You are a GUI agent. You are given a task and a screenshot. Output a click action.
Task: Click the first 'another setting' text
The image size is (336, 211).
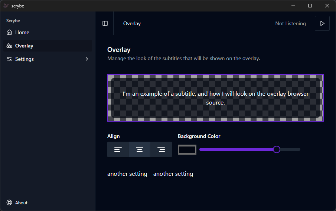127,174
